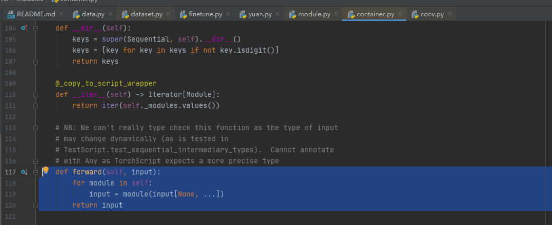Collapse the forward method using fold marker

pos(35,172)
